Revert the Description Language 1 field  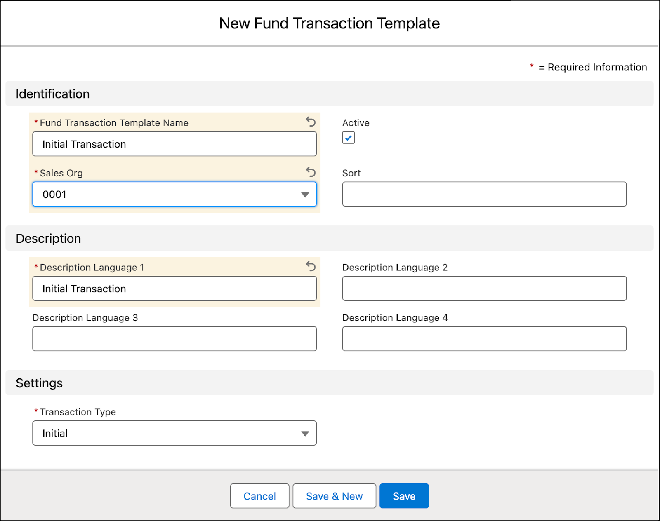311,266
